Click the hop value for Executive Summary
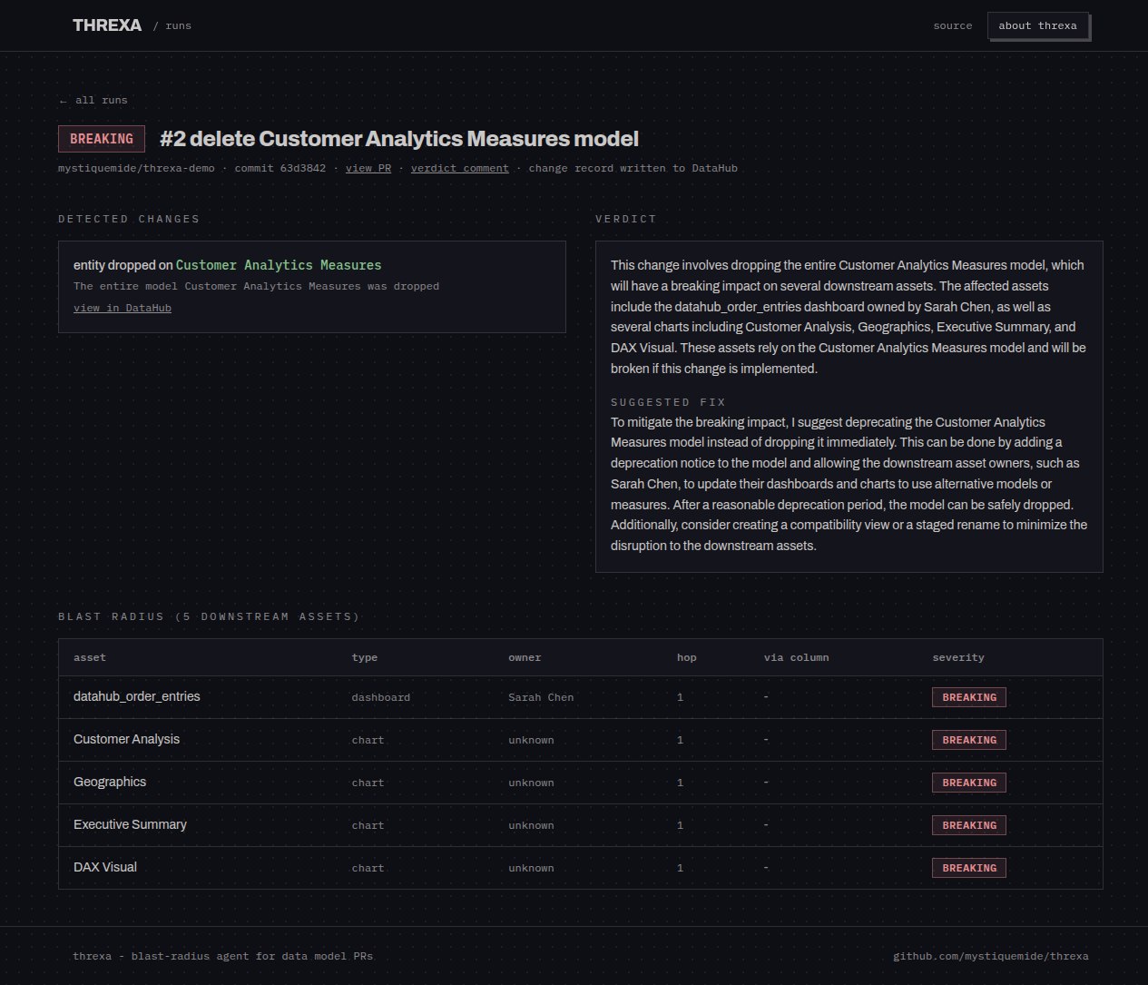 click(681, 825)
